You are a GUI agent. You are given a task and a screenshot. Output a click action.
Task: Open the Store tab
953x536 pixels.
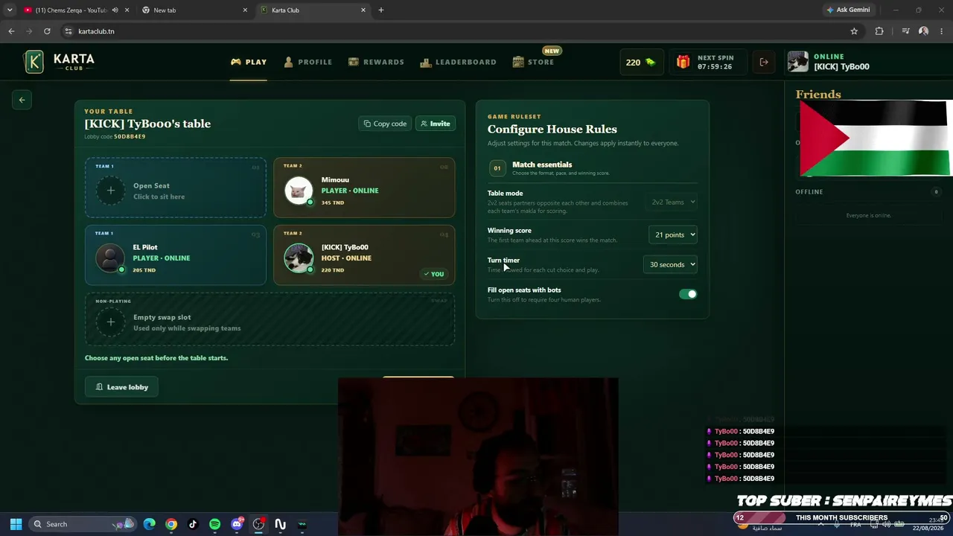click(x=533, y=62)
